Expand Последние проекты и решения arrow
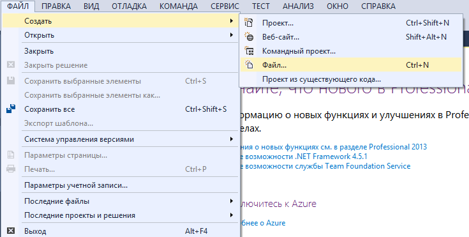 pos(232,215)
